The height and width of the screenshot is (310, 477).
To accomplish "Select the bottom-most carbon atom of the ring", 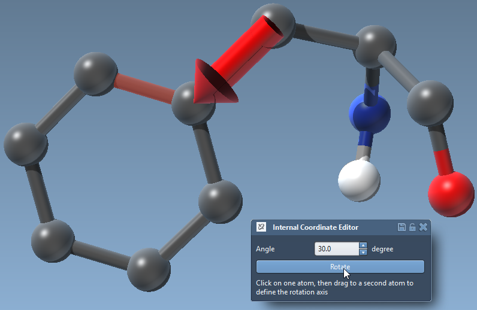I will (x=149, y=270).
